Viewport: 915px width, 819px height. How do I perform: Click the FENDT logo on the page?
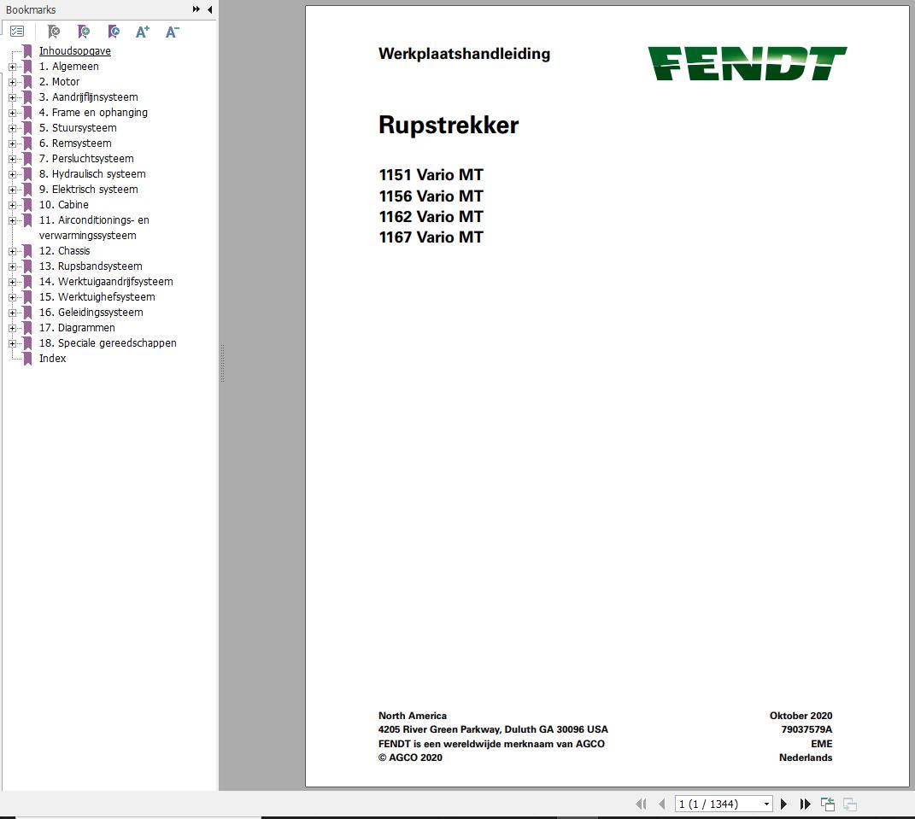click(747, 63)
